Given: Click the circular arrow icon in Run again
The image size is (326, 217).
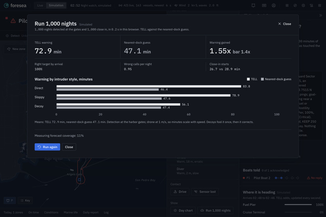Looking at the screenshot, I should pyautogui.click(x=39, y=147).
